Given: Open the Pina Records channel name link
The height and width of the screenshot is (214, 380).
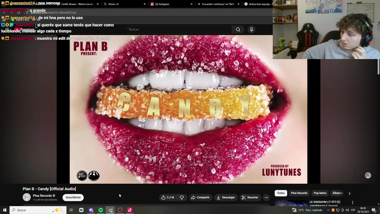Looking at the screenshot, I should (x=42, y=196).
